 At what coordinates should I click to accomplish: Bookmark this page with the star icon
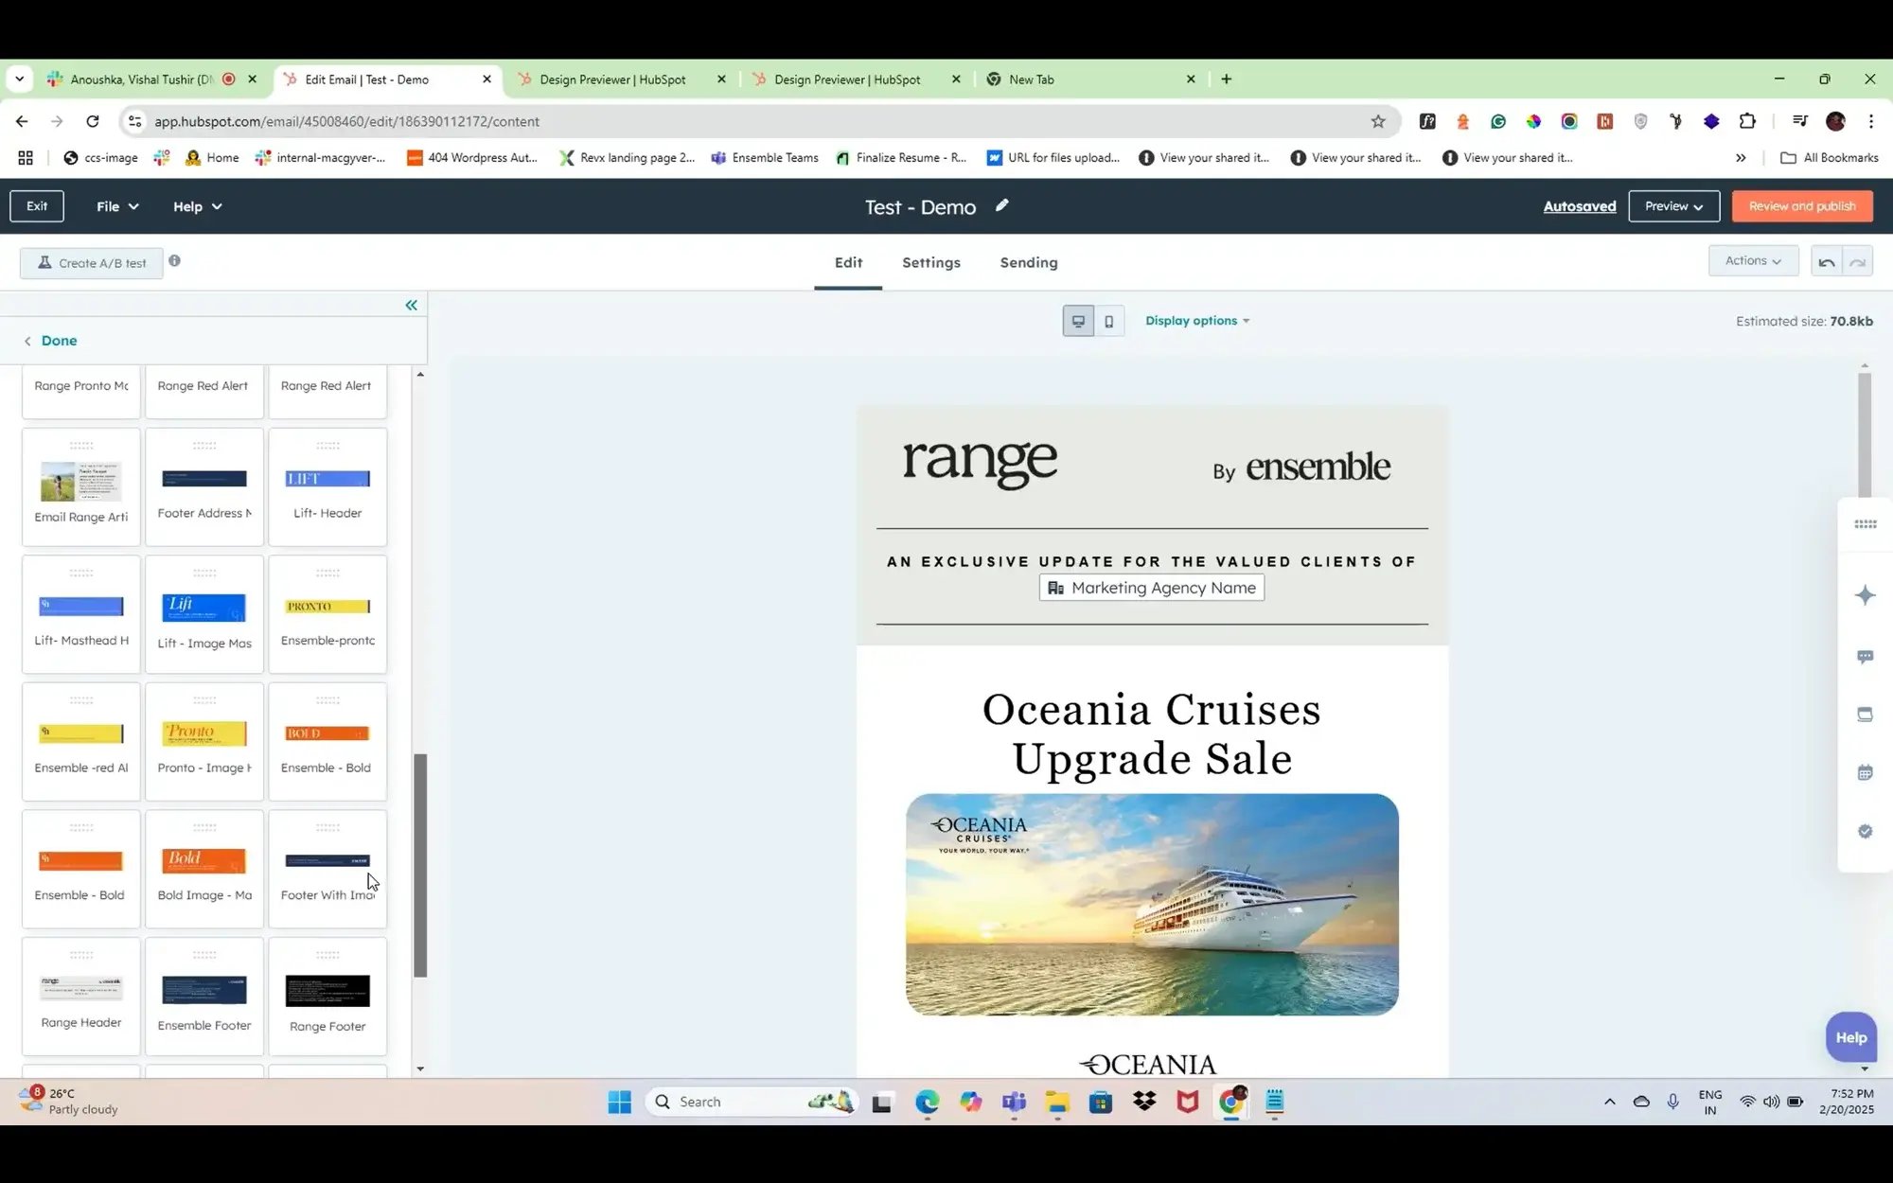1378,121
